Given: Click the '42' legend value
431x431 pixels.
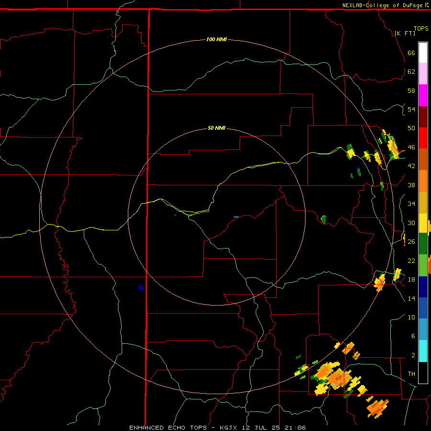Looking at the screenshot, I should [411, 166].
